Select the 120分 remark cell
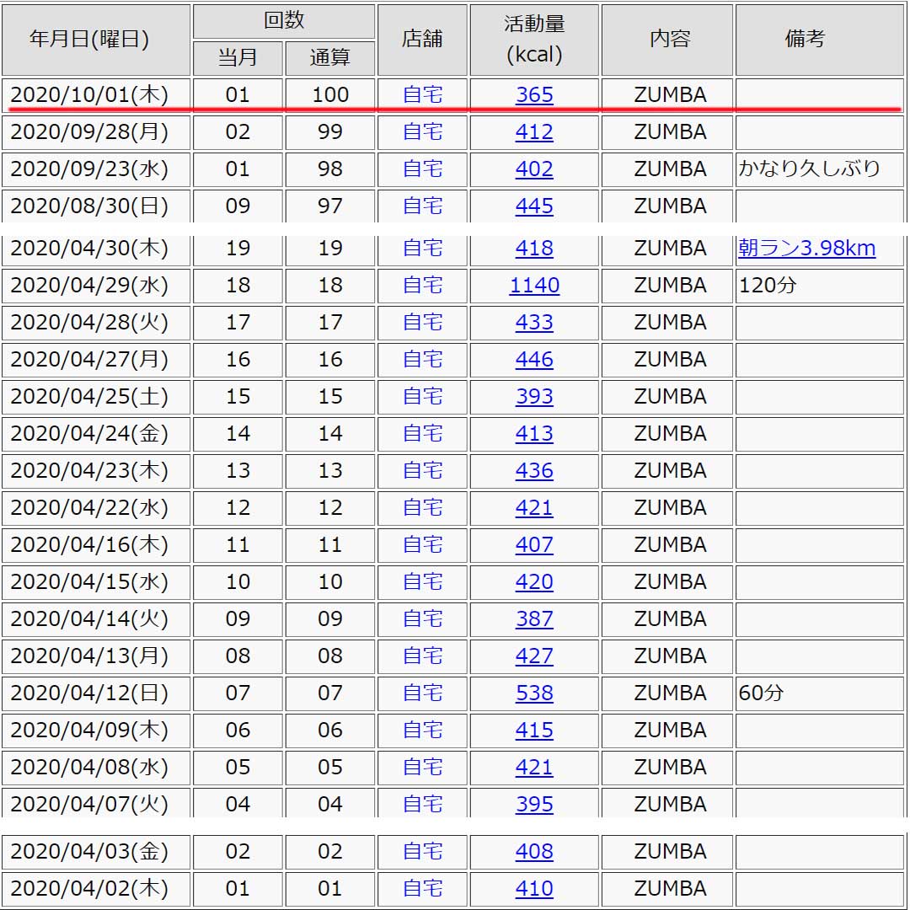910x910 pixels. pyautogui.click(x=820, y=286)
